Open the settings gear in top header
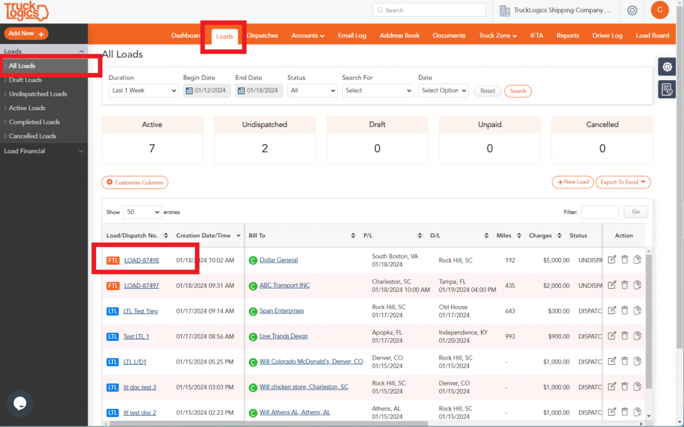Screen dimensions: 684x427 click(632, 11)
